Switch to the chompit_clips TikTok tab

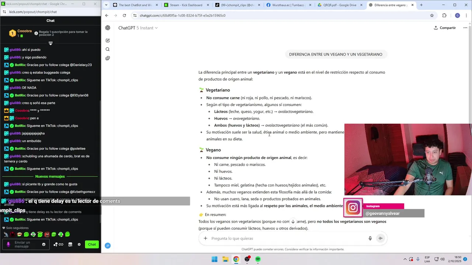point(237,5)
